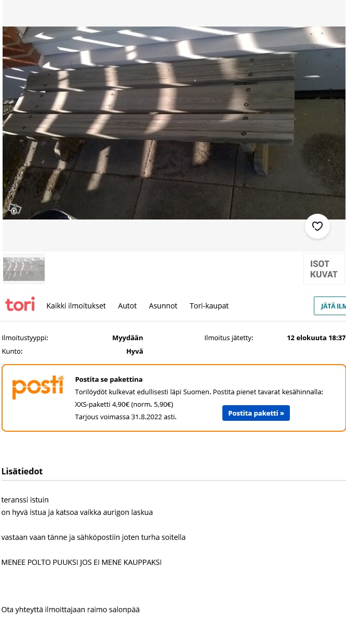Screen dimensions: 346x620
Task: Click the date 12 elokuuta 18:37
Action: [x=316, y=338]
